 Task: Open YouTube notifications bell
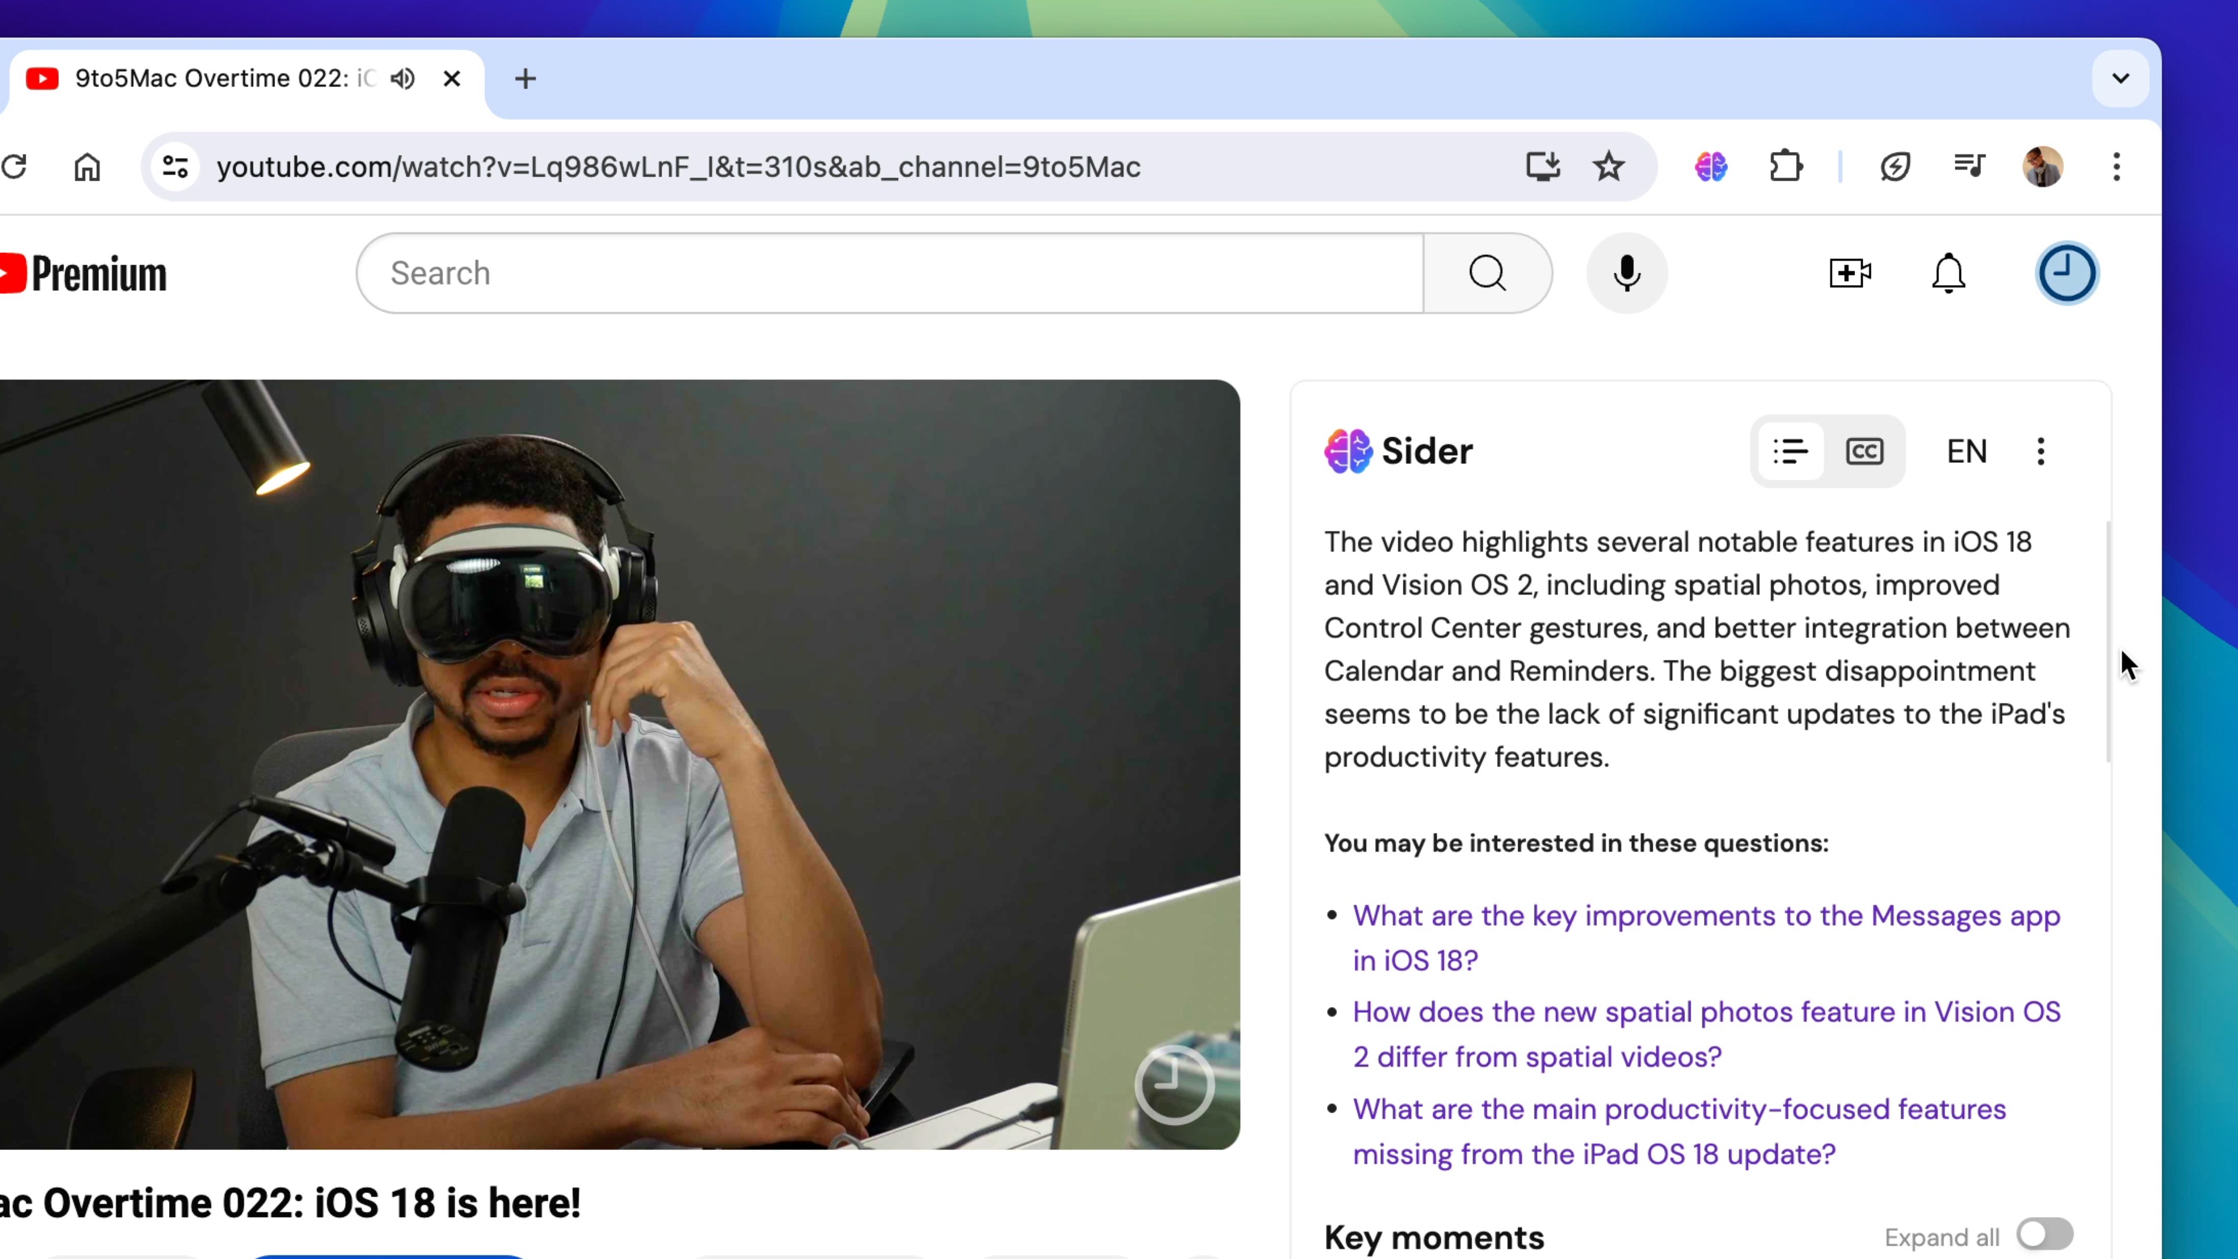1948,273
